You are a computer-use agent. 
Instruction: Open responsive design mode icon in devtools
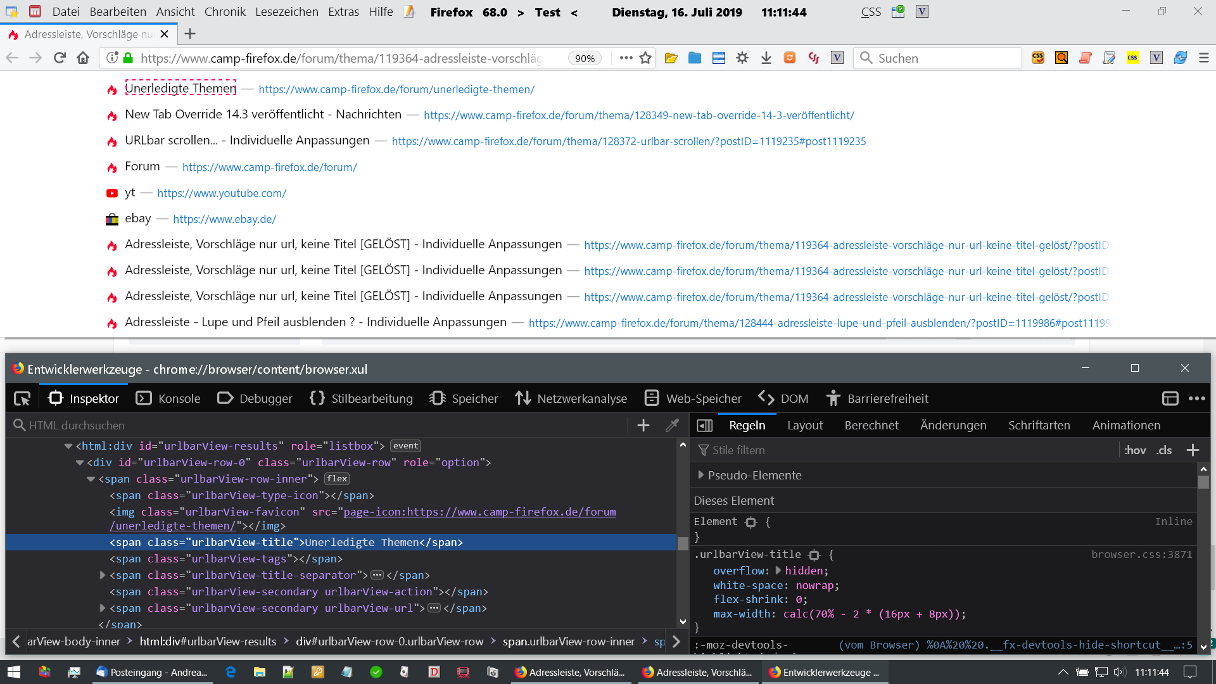pyautogui.click(x=1170, y=398)
